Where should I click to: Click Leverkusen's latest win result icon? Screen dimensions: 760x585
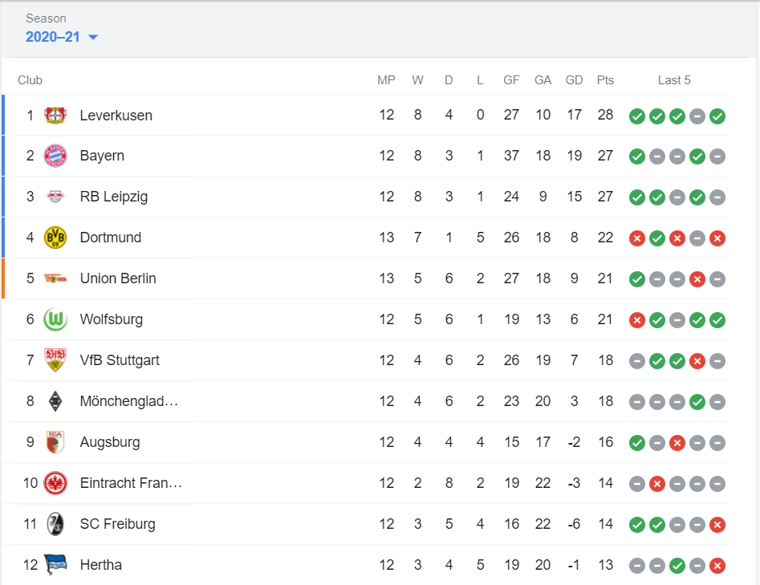(717, 116)
